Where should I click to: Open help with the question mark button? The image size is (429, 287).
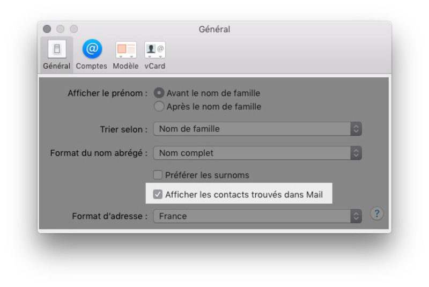tap(377, 214)
